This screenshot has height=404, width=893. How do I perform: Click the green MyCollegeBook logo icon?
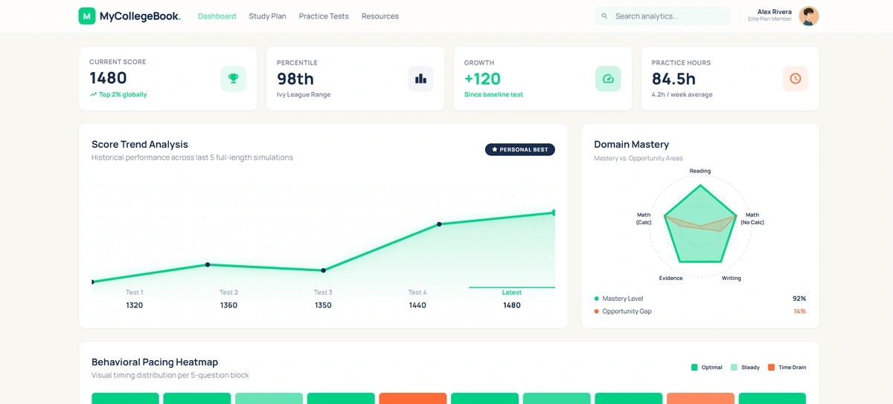coord(87,16)
